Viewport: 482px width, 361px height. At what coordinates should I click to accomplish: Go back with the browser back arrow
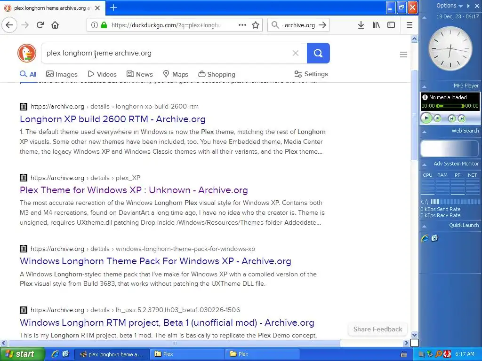tap(9, 25)
